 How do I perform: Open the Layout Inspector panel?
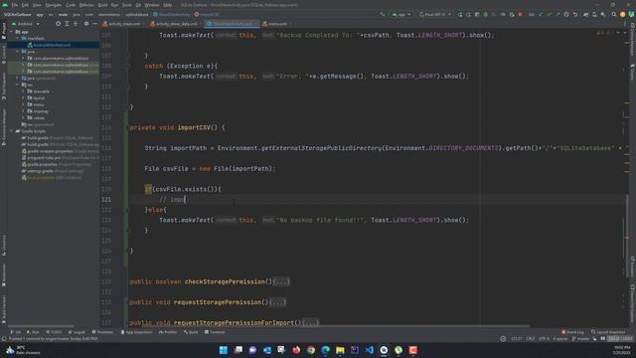(x=608, y=332)
